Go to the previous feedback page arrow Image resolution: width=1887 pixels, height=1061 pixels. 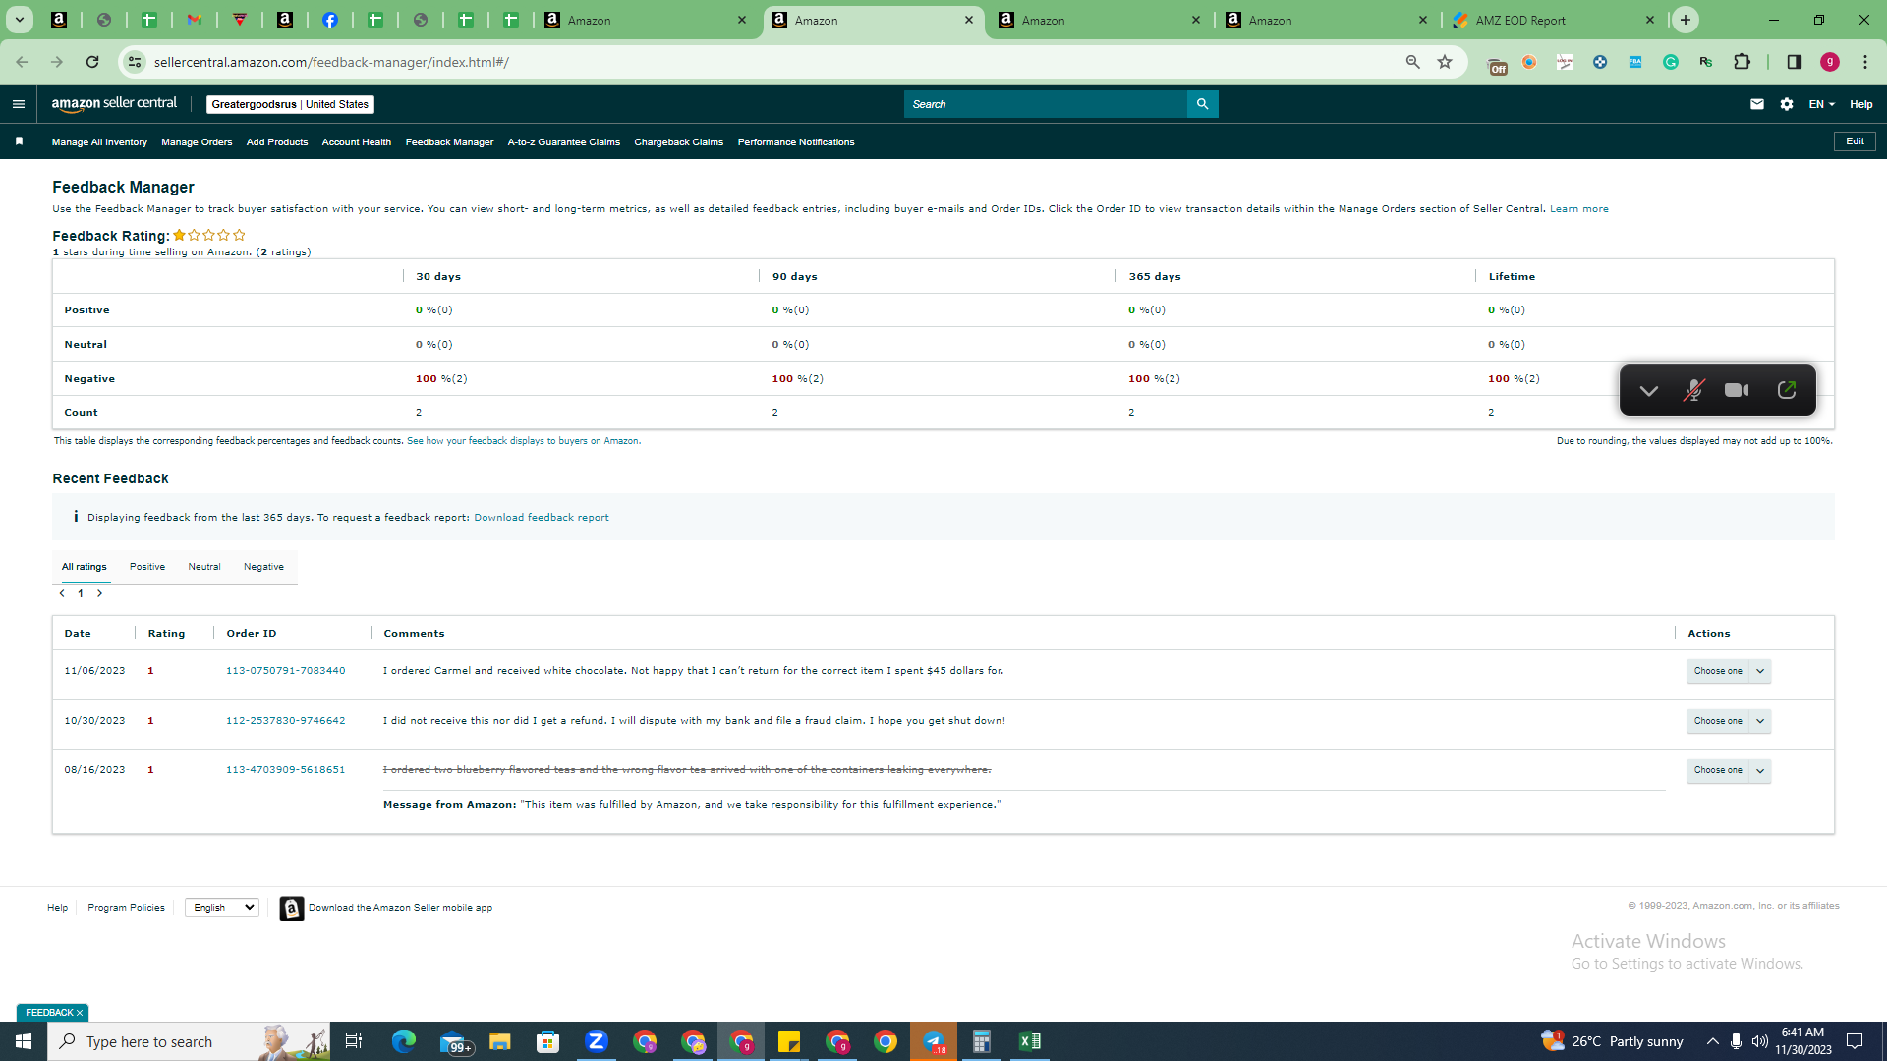[62, 593]
